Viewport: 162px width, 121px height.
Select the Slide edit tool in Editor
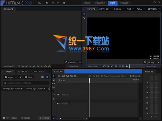53,91
